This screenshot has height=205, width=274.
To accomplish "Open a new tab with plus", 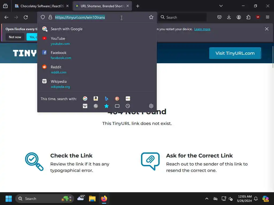I will point(138,6).
